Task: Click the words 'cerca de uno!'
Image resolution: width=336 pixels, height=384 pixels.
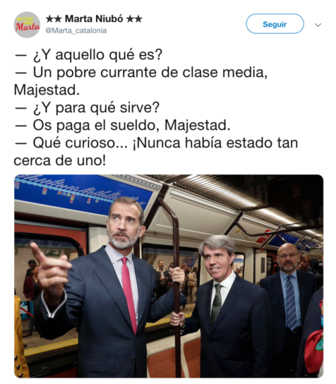Action: pyautogui.click(x=60, y=160)
